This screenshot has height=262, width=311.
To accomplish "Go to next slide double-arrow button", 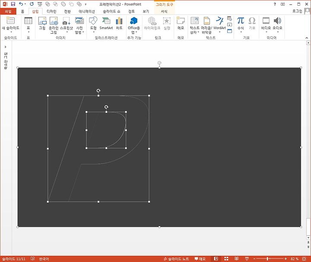I will [x=308, y=247].
